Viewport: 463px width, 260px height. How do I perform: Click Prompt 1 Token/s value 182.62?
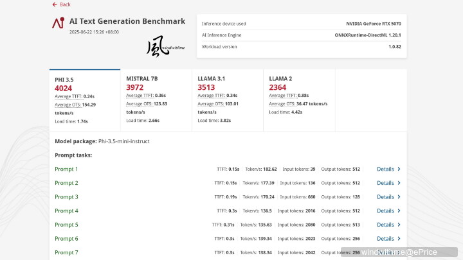tap(270, 169)
